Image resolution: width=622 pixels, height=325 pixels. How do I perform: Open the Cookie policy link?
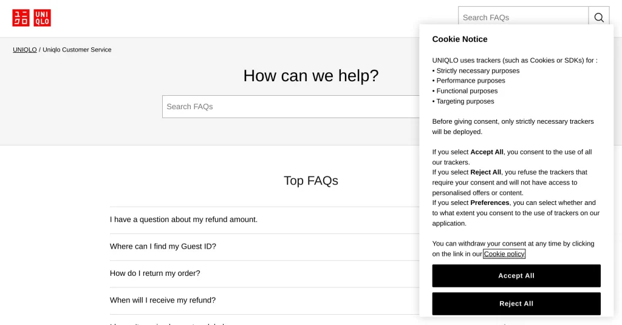[504, 254]
